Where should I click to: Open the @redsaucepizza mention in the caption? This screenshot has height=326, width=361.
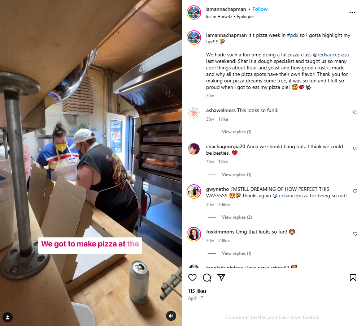point(331,55)
